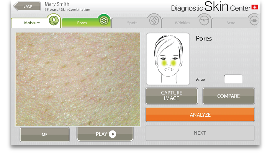Click the Moisture water drop icon
Screen dimensions: 270x153
[x=54, y=20]
